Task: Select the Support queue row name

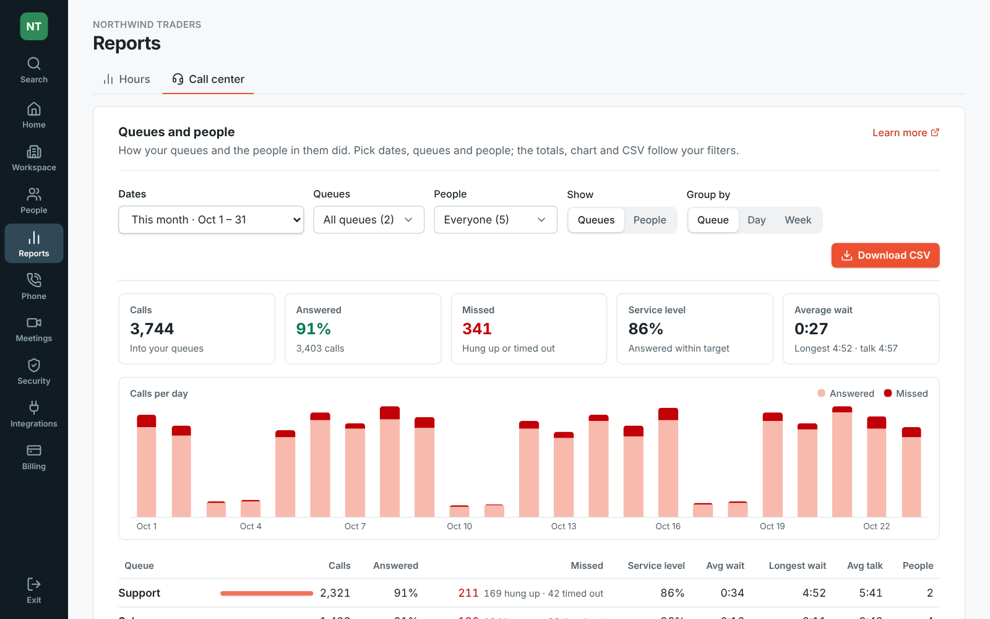Action: coord(139,593)
